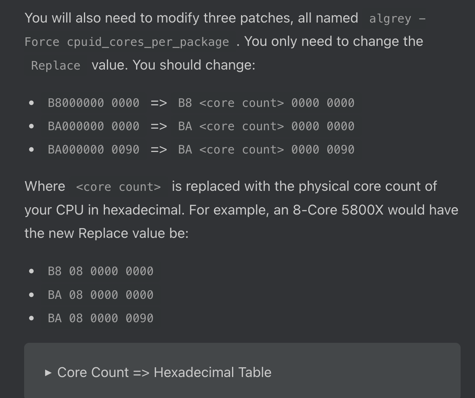The height and width of the screenshot is (398, 475).
Task: Click the 'BA <core count> 0000 0000' code
Action: (266, 126)
